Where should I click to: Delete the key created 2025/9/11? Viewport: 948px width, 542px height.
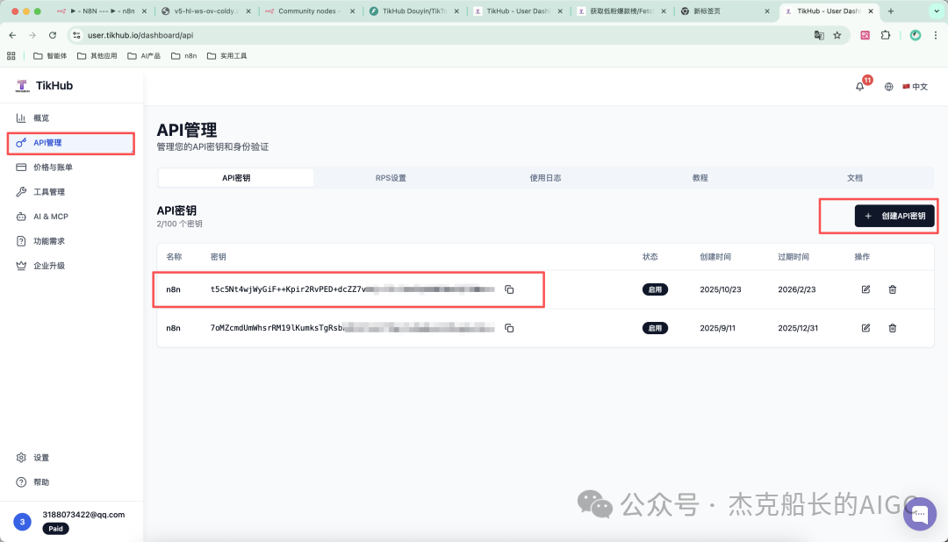[x=893, y=328]
